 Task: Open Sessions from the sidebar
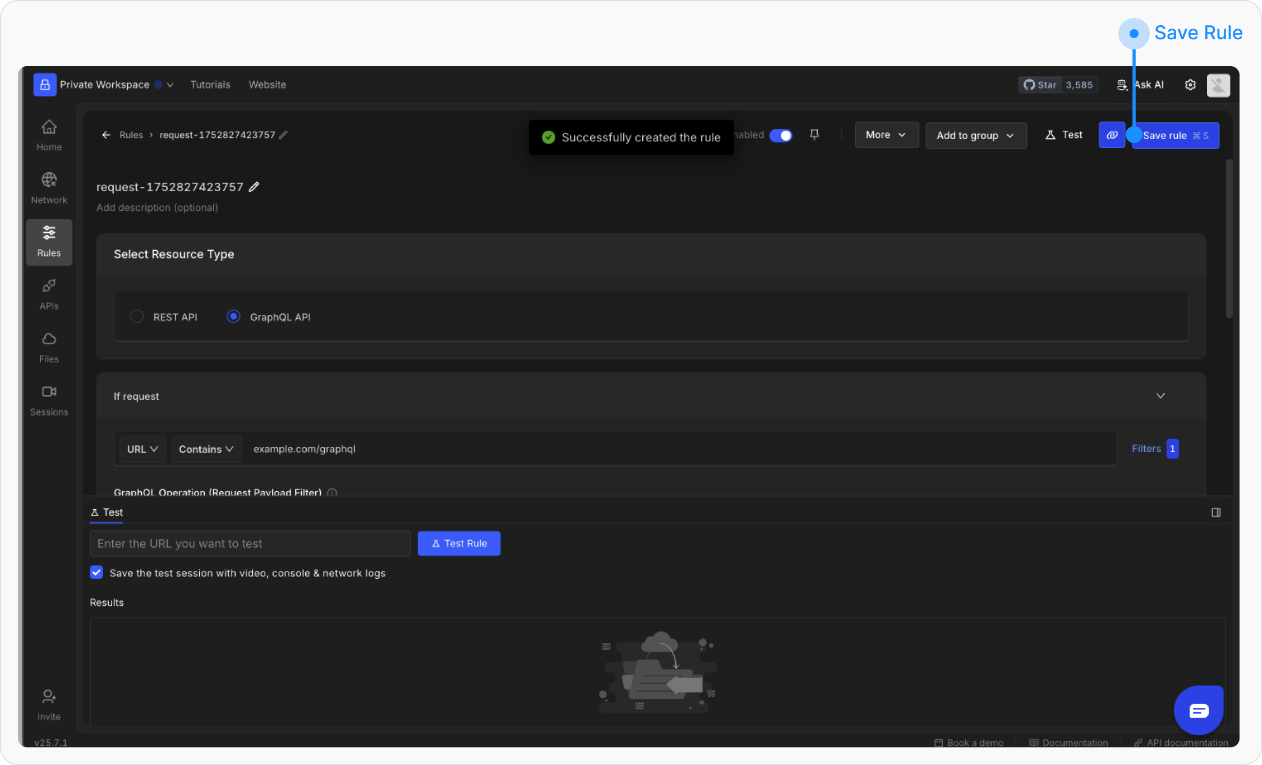(x=49, y=400)
